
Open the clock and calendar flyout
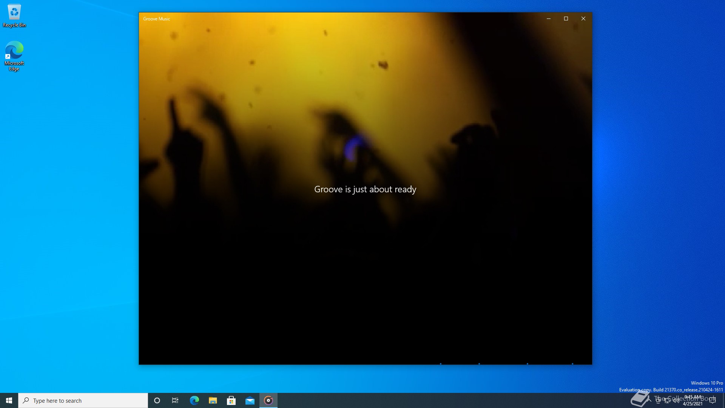tap(693, 400)
